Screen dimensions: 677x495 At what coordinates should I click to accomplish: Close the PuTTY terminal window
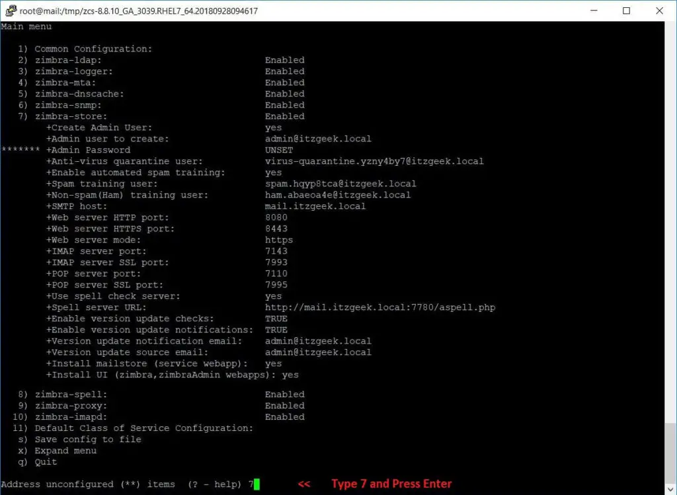[659, 11]
